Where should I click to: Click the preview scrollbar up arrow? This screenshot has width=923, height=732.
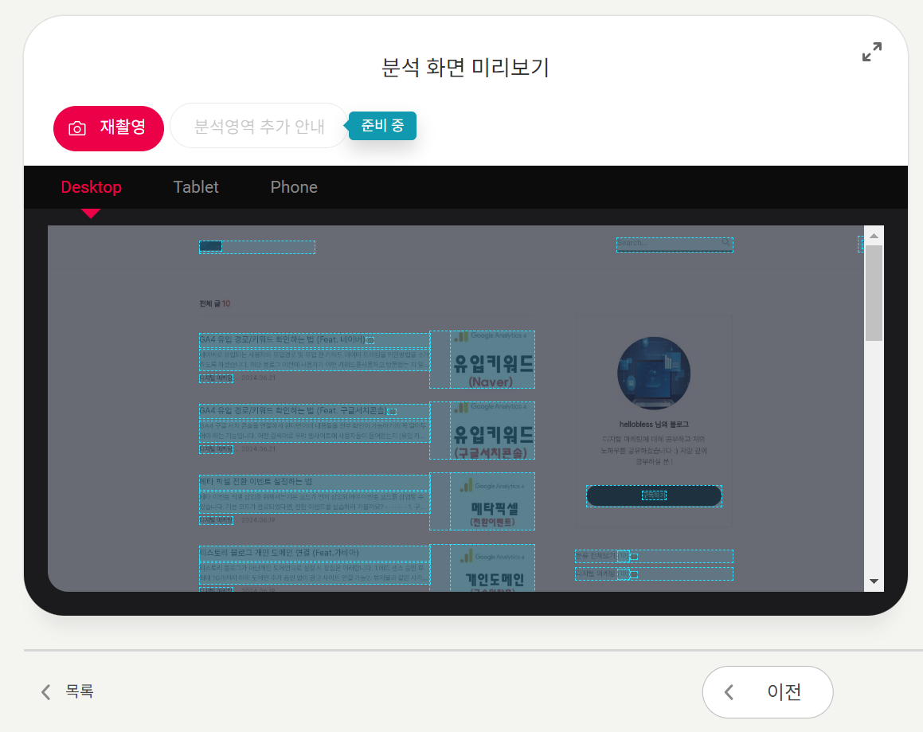pos(874,236)
